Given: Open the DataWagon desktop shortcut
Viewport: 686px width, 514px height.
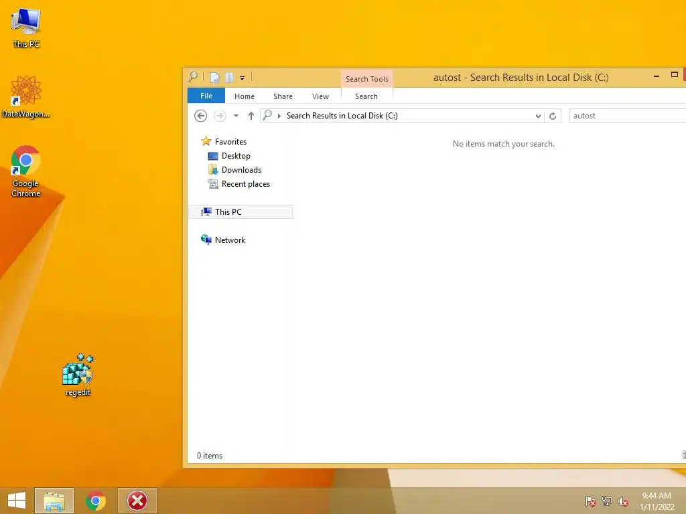Looking at the screenshot, I should [x=26, y=96].
